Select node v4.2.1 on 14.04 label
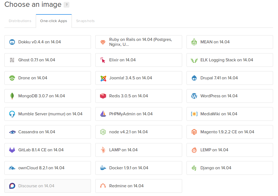The width and height of the screenshot is (278, 196). click(128, 132)
